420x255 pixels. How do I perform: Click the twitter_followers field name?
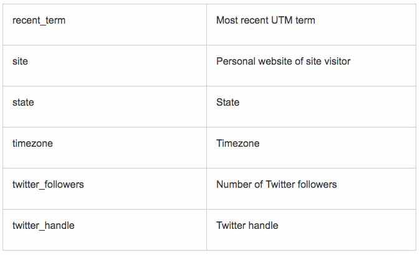pyautogui.click(x=48, y=185)
